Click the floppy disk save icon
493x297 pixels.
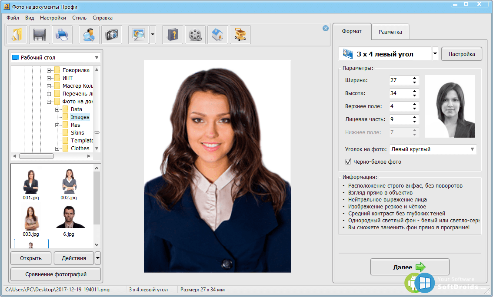coord(40,34)
